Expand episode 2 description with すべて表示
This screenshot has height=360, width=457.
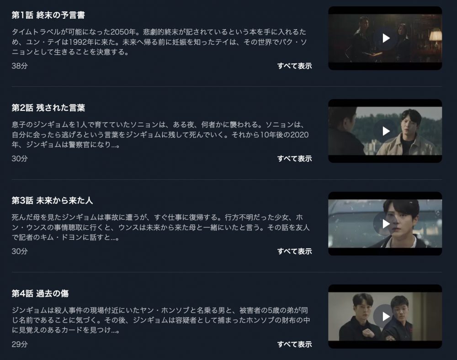tap(294, 159)
